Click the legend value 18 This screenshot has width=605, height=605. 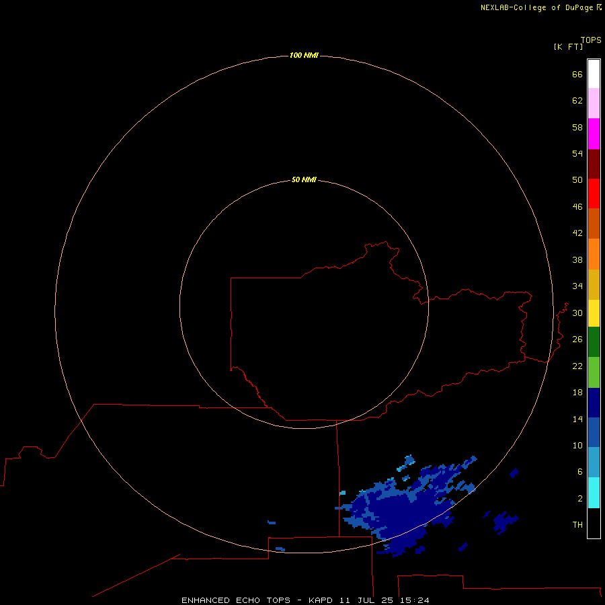577,393
